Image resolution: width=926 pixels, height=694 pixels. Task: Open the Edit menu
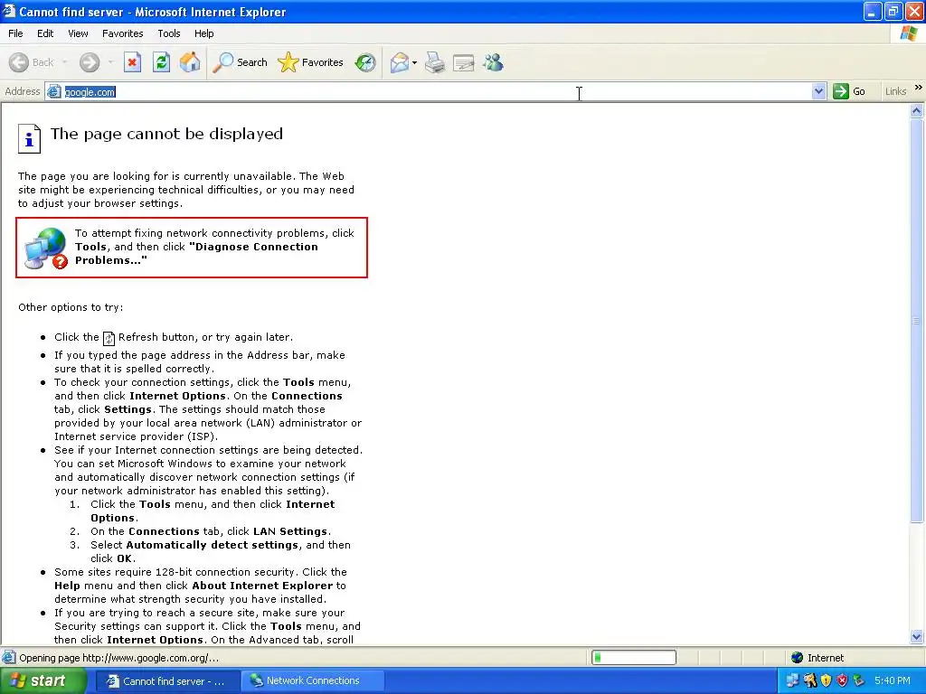[45, 33]
